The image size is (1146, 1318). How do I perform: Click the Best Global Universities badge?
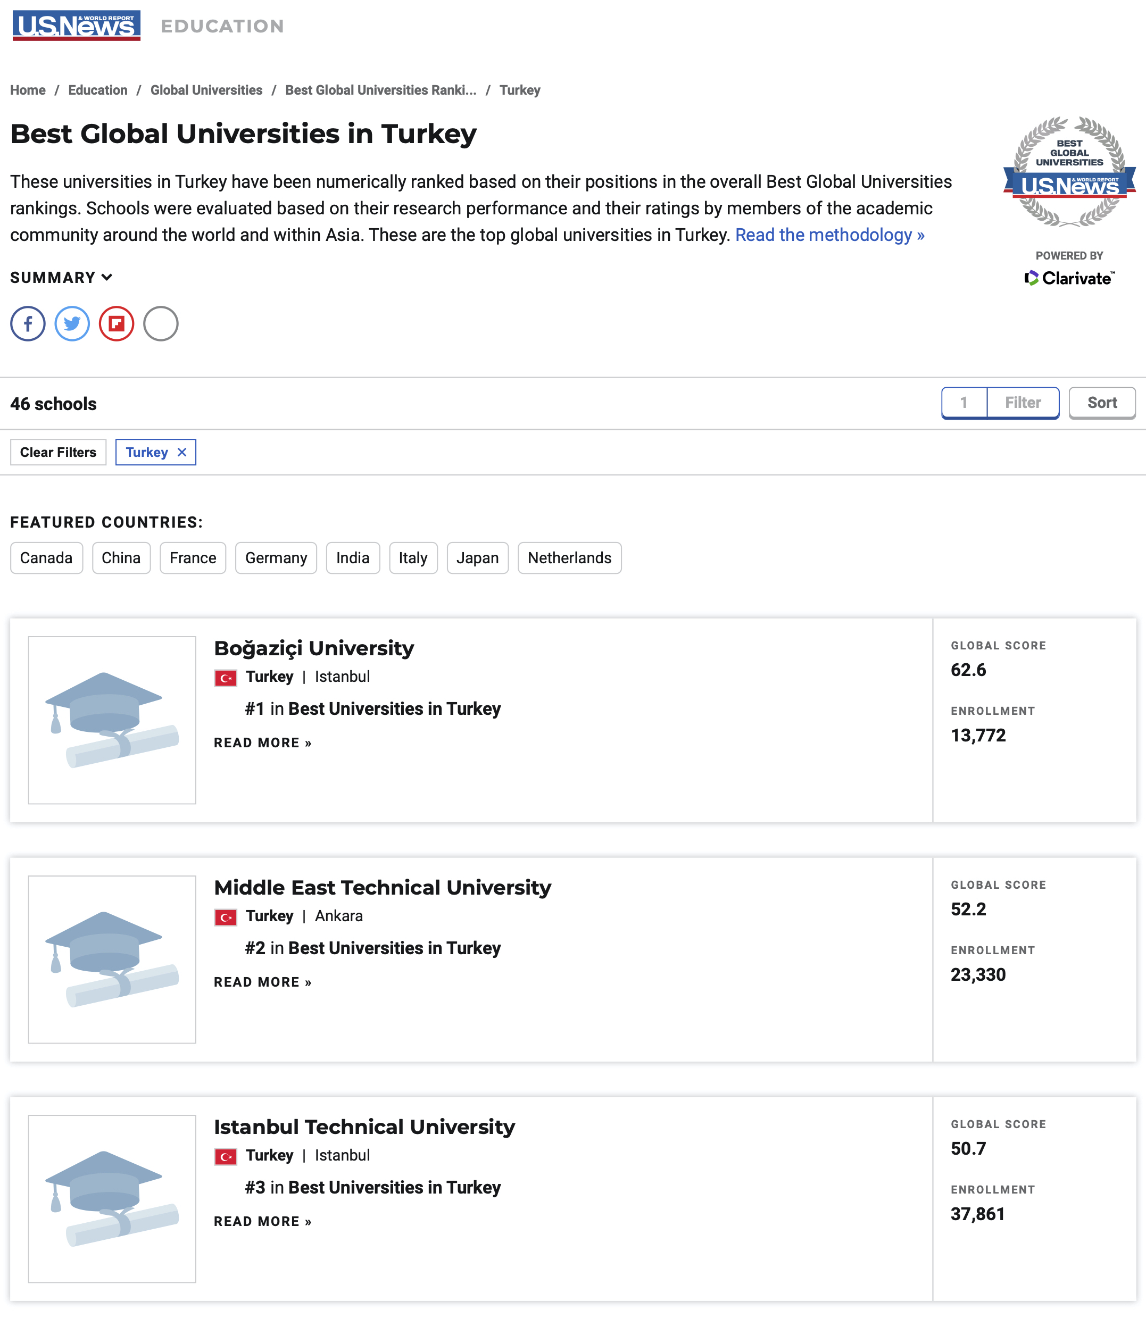click(x=1069, y=171)
